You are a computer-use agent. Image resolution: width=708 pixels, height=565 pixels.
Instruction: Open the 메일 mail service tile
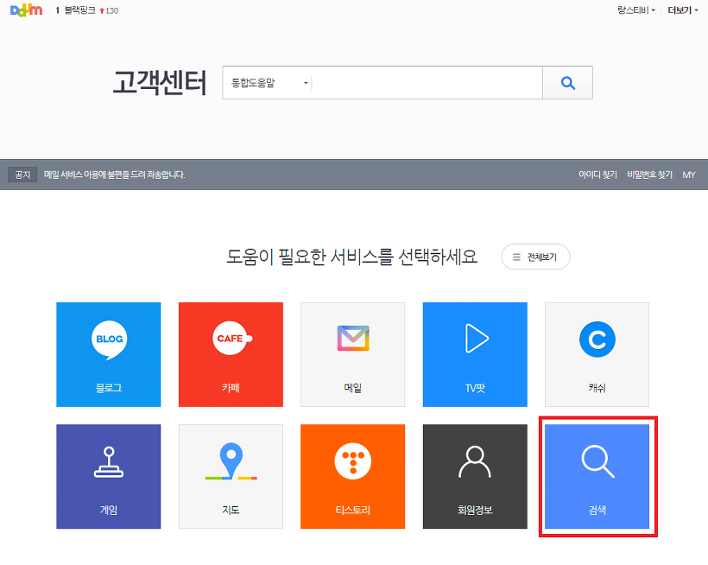pos(352,354)
